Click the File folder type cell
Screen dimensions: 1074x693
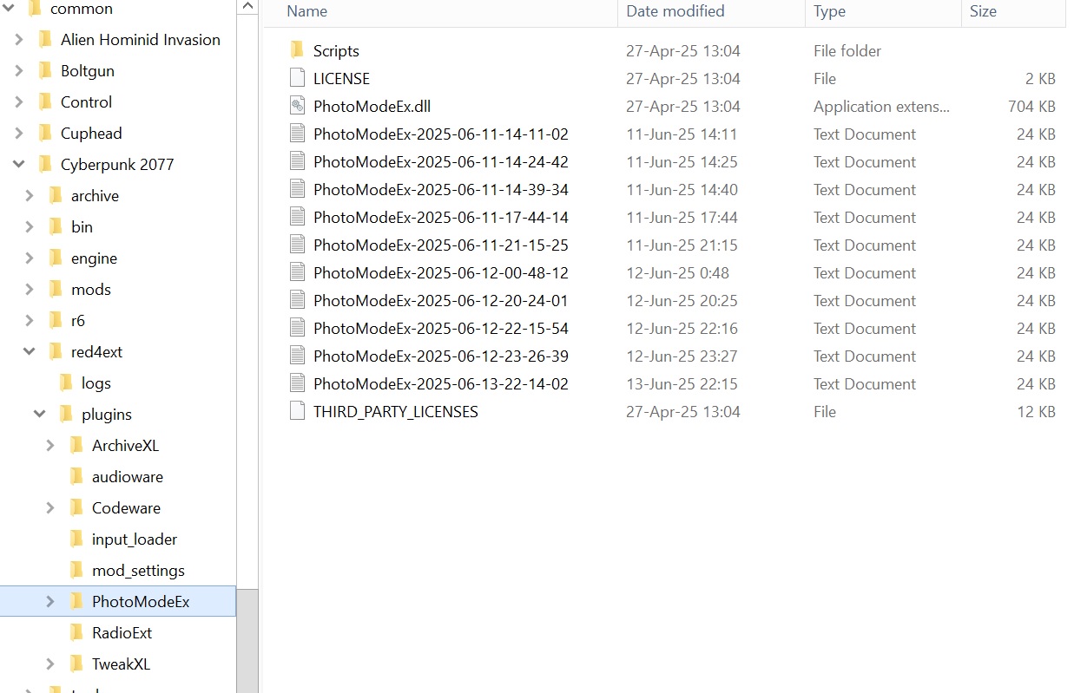click(847, 50)
